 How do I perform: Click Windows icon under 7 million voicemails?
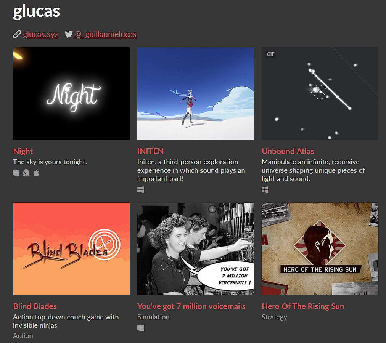(141, 328)
